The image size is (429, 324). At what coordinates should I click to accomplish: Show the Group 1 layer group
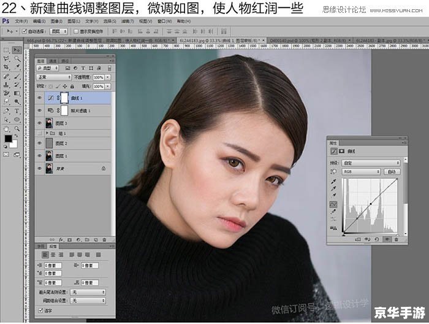[40, 133]
